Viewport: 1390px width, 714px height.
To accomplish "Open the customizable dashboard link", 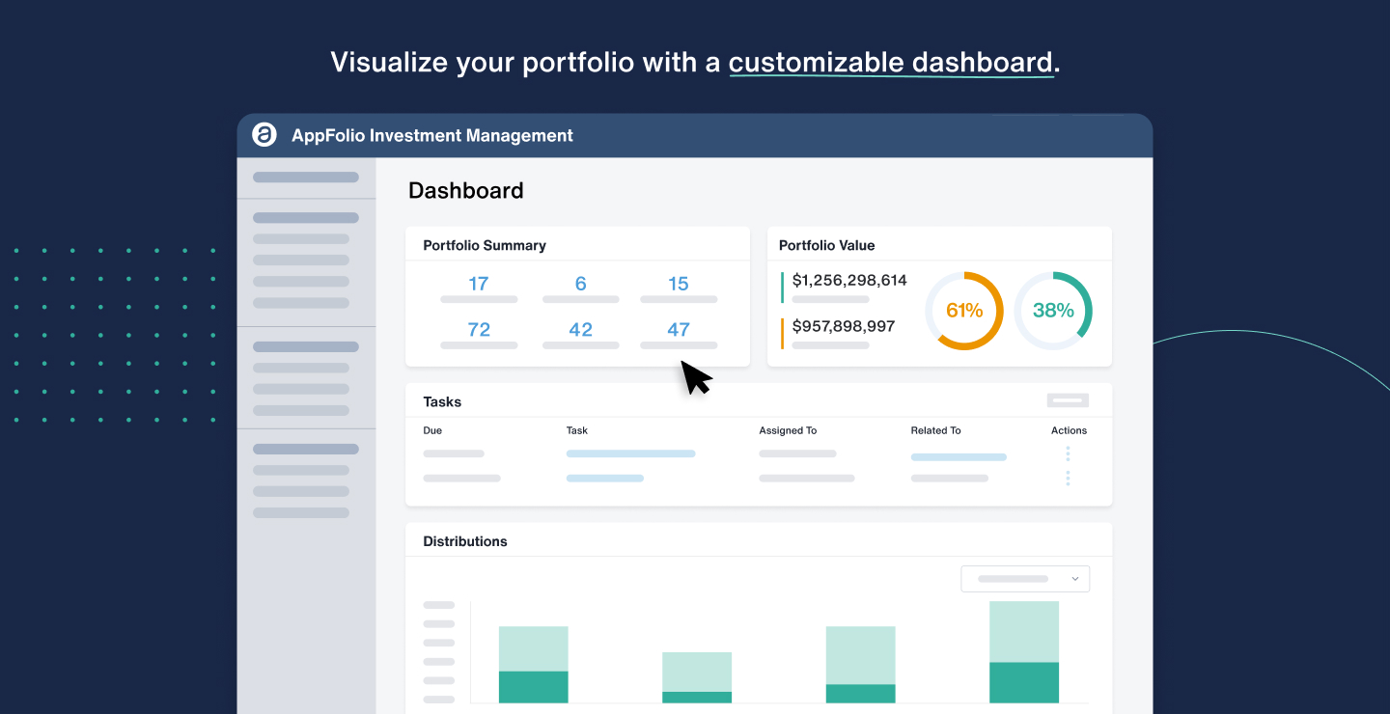I will coord(891,62).
